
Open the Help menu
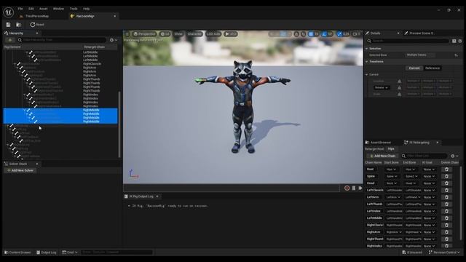[x=86, y=9]
